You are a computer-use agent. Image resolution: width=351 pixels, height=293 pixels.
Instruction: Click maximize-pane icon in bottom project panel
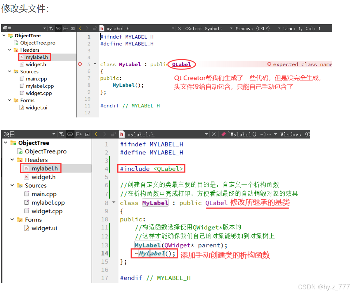tap(88, 134)
